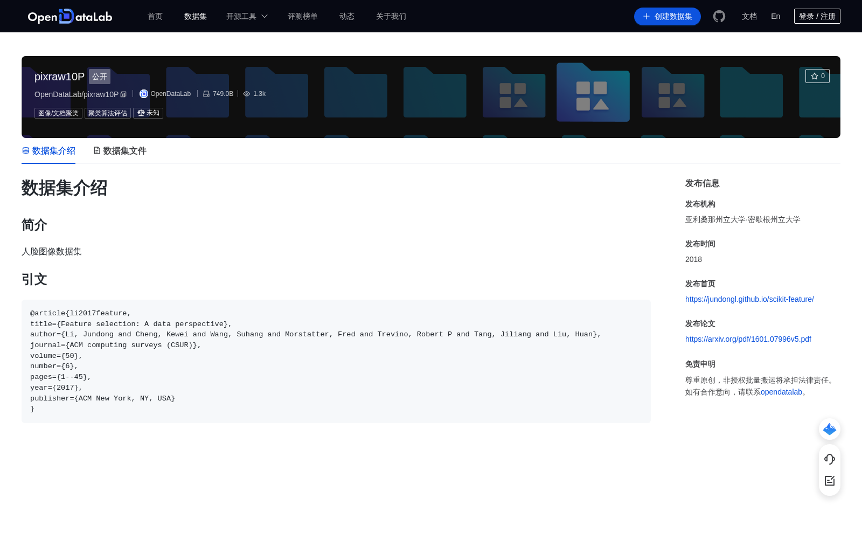Click the 图像/文档聚类 tag
The width and height of the screenshot is (862, 539).
58,113
